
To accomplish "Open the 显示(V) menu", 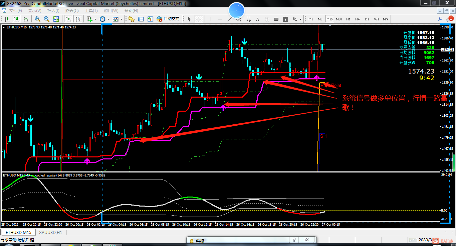I will click(x=34, y=11).
